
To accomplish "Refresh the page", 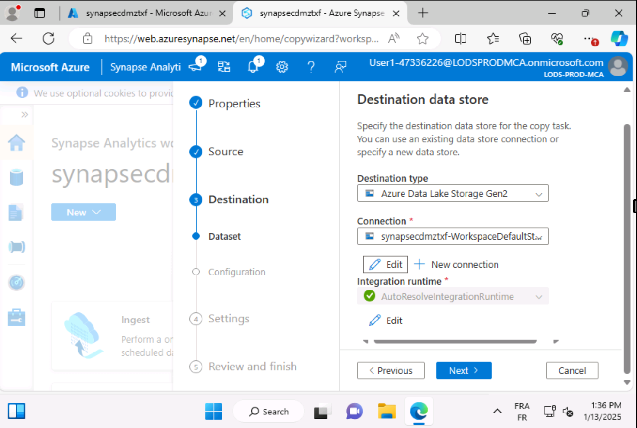I will click(x=48, y=39).
